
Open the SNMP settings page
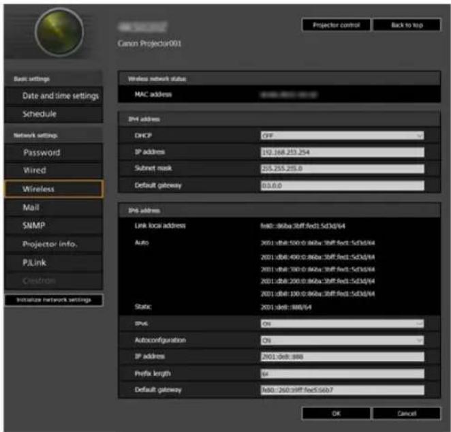point(54,226)
